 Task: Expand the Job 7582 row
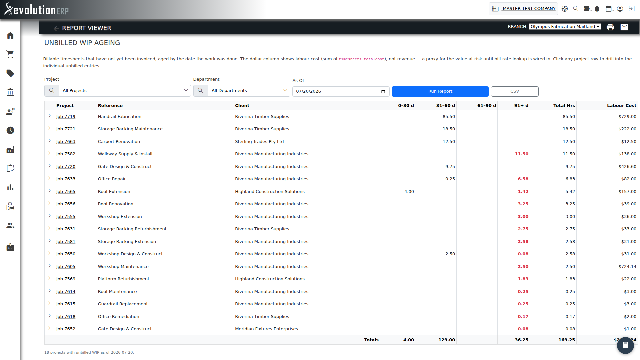pyautogui.click(x=50, y=153)
